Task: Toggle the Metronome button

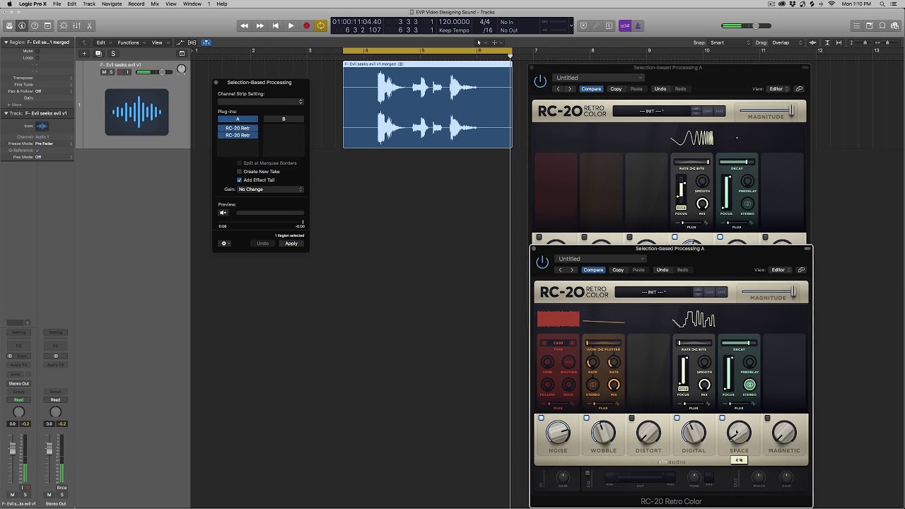Action: click(637, 26)
